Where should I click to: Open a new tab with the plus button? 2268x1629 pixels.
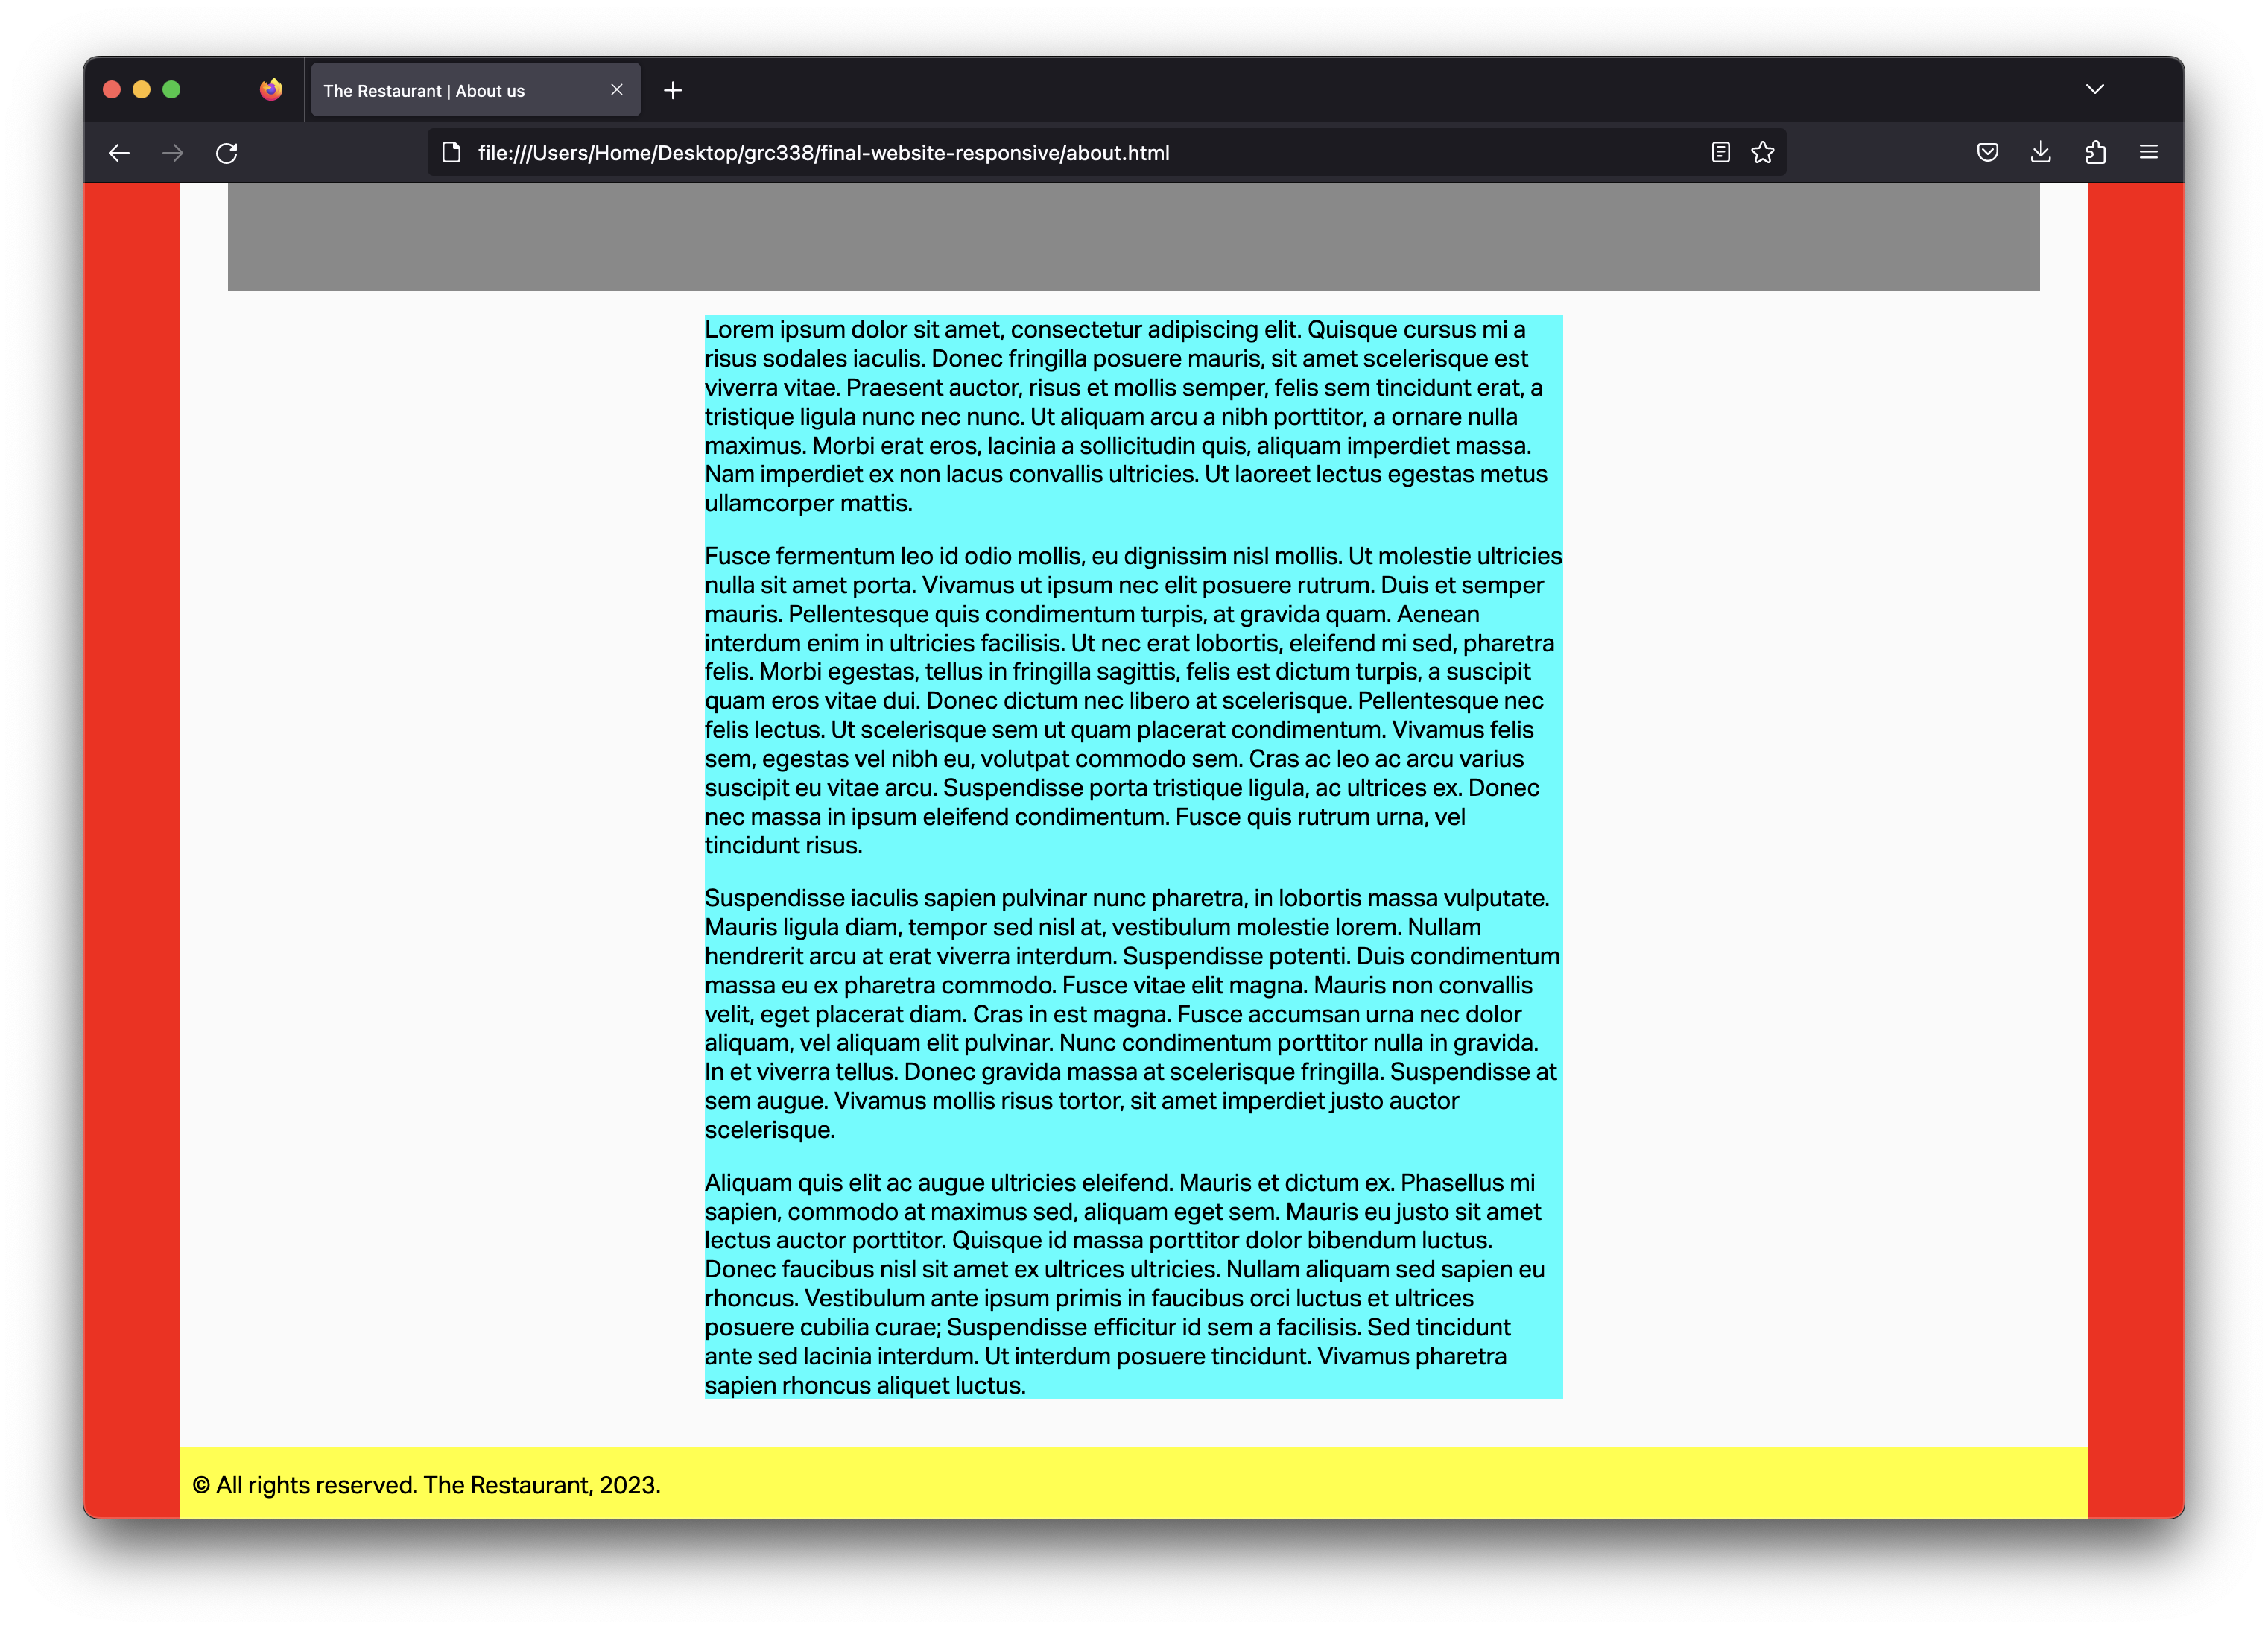(x=673, y=91)
